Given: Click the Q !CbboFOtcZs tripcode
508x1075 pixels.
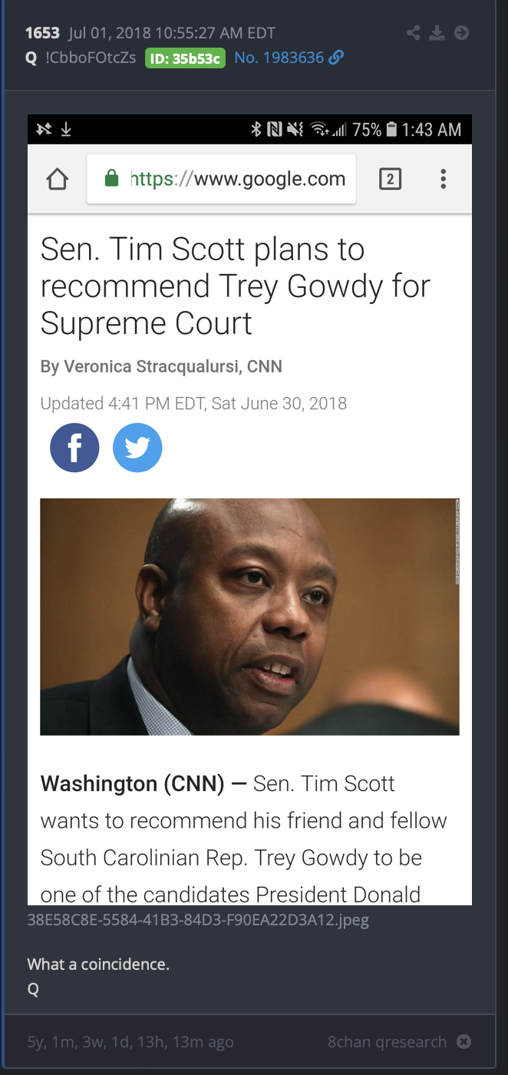Looking at the screenshot, I should point(81,58).
